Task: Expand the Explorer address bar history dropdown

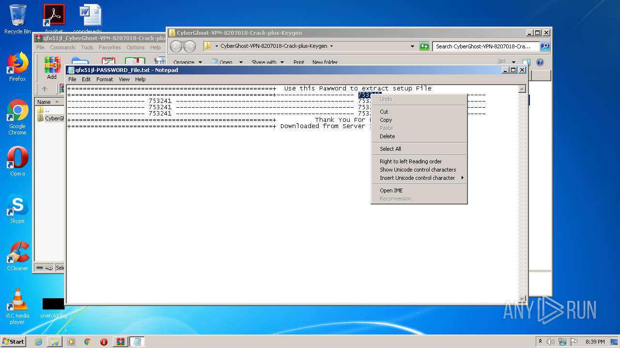Action: click(x=412, y=46)
